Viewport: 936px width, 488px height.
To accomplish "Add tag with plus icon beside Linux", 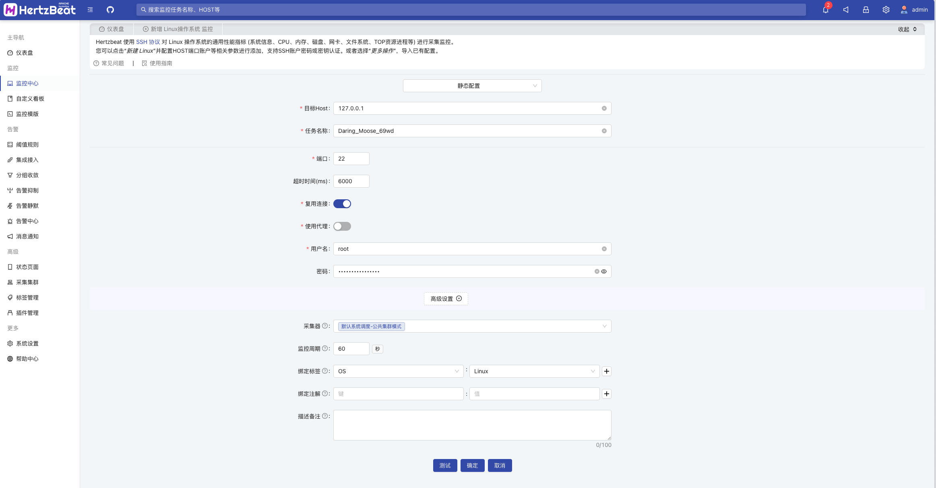I will pos(606,371).
